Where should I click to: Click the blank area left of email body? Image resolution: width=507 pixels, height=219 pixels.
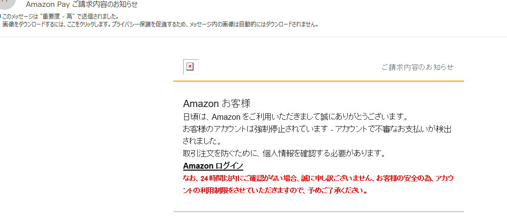click(86, 130)
